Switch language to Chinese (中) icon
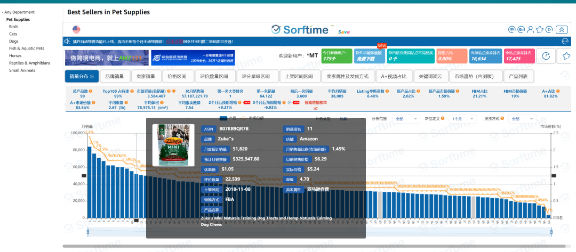This screenshot has height=252, width=576. (x=513, y=29)
